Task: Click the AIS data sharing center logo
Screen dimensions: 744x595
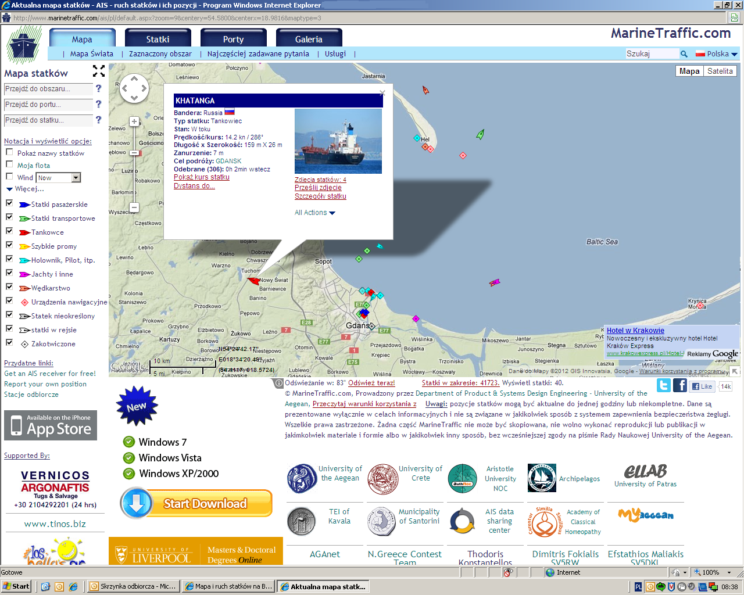Action: [x=462, y=521]
